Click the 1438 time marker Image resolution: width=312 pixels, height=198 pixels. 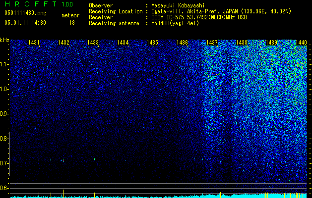242,43
